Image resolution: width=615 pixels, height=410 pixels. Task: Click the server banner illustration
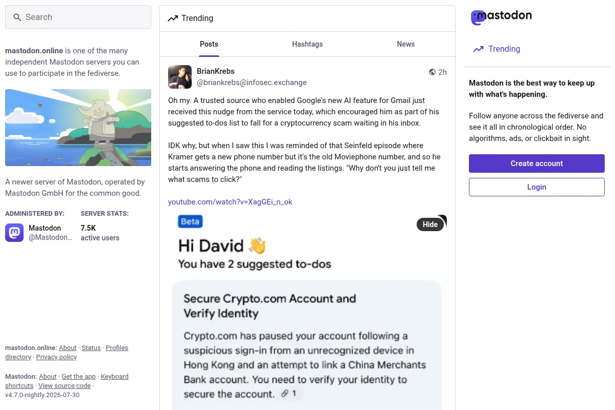(x=78, y=128)
